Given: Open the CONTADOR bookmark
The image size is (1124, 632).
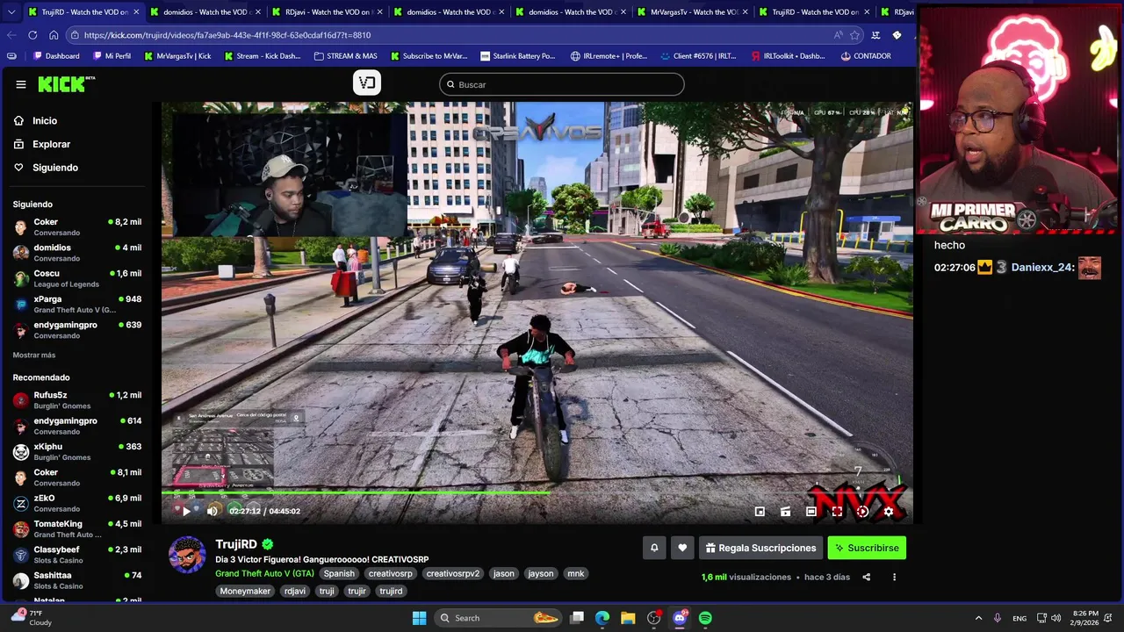Looking at the screenshot, I should pyautogui.click(x=866, y=56).
